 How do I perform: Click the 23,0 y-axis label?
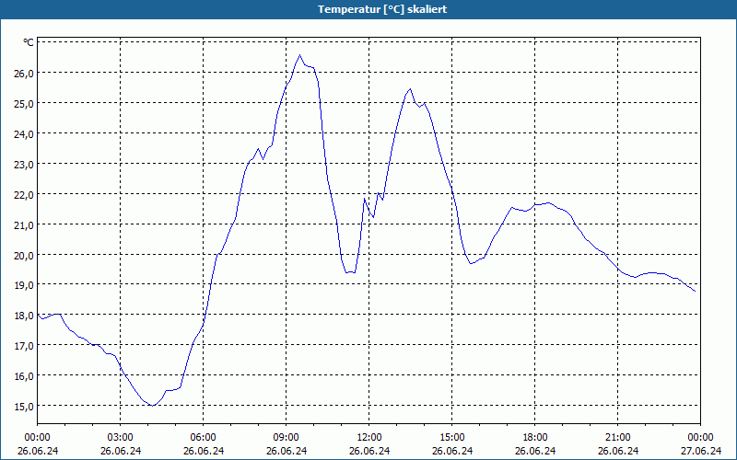click(x=24, y=165)
